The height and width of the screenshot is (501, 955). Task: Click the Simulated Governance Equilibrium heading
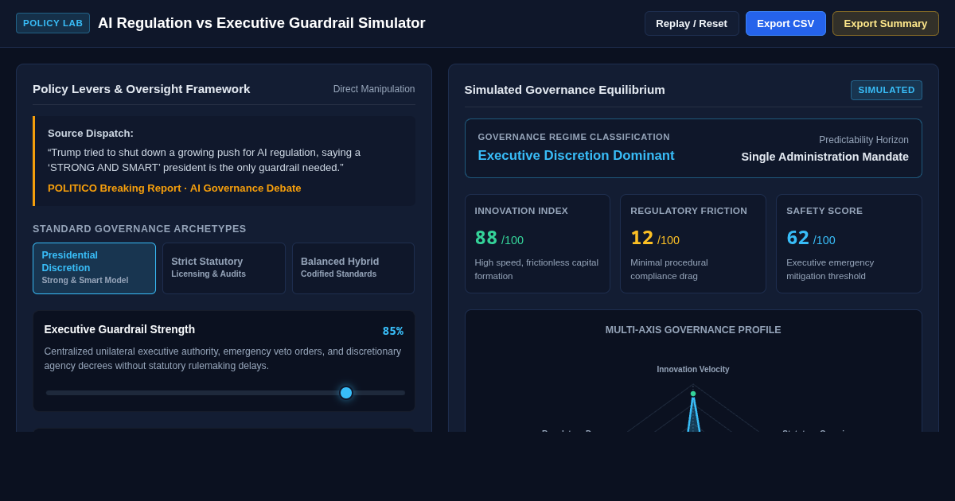(x=565, y=90)
